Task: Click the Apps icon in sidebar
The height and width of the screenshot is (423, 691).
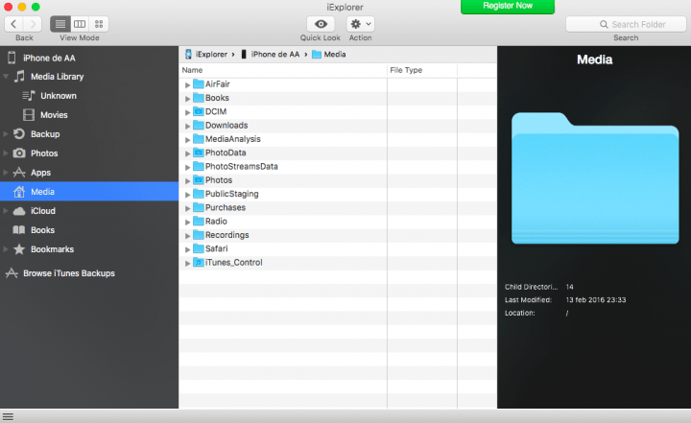Action: click(19, 173)
